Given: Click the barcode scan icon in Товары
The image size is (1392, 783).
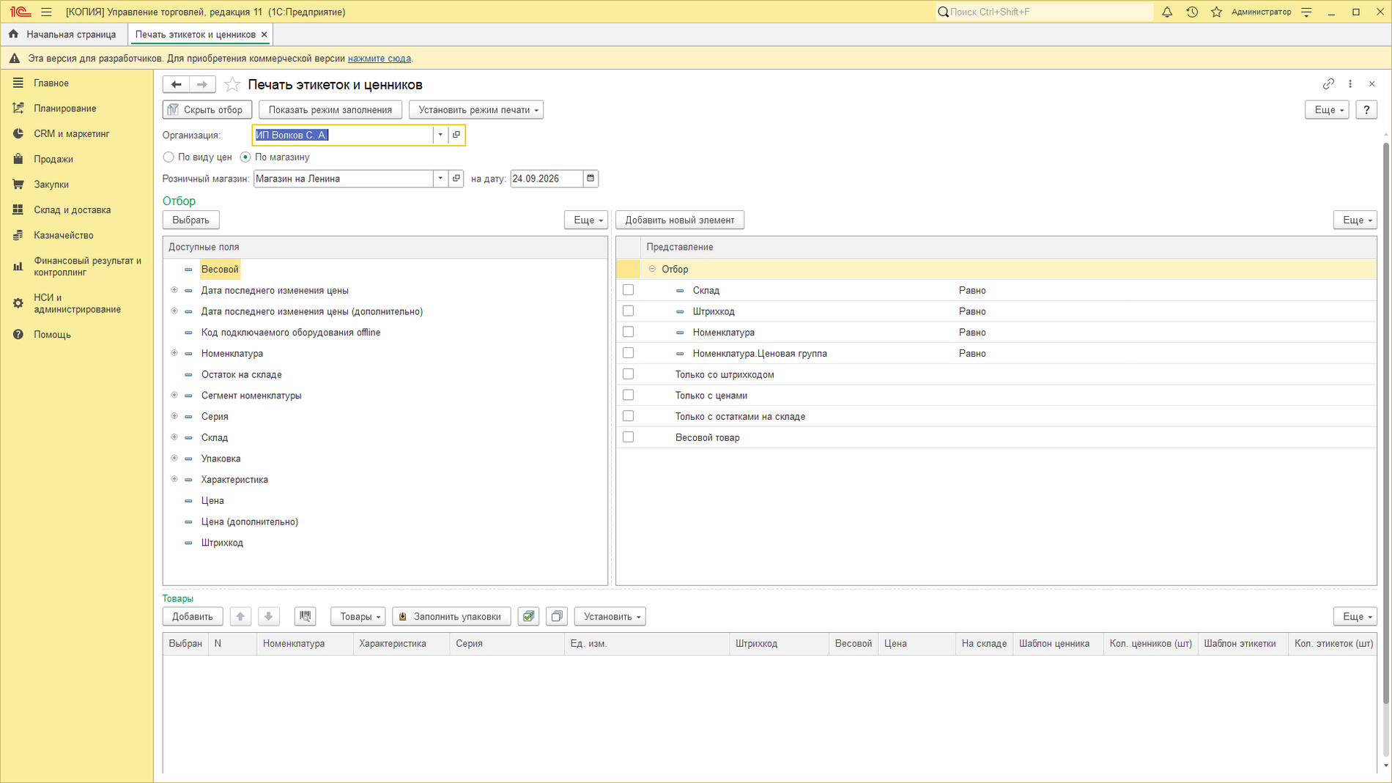Looking at the screenshot, I should 306,617.
